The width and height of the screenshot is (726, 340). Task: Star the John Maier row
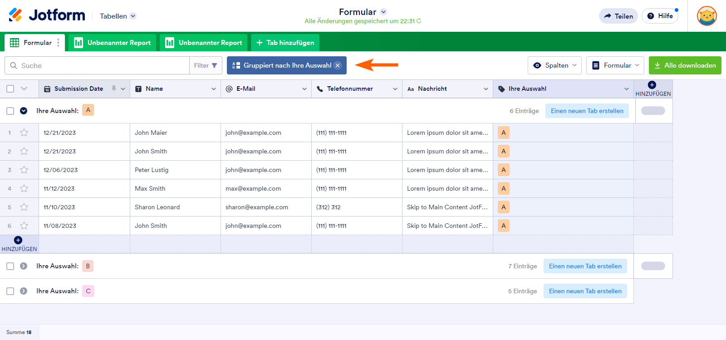pos(24,133)
